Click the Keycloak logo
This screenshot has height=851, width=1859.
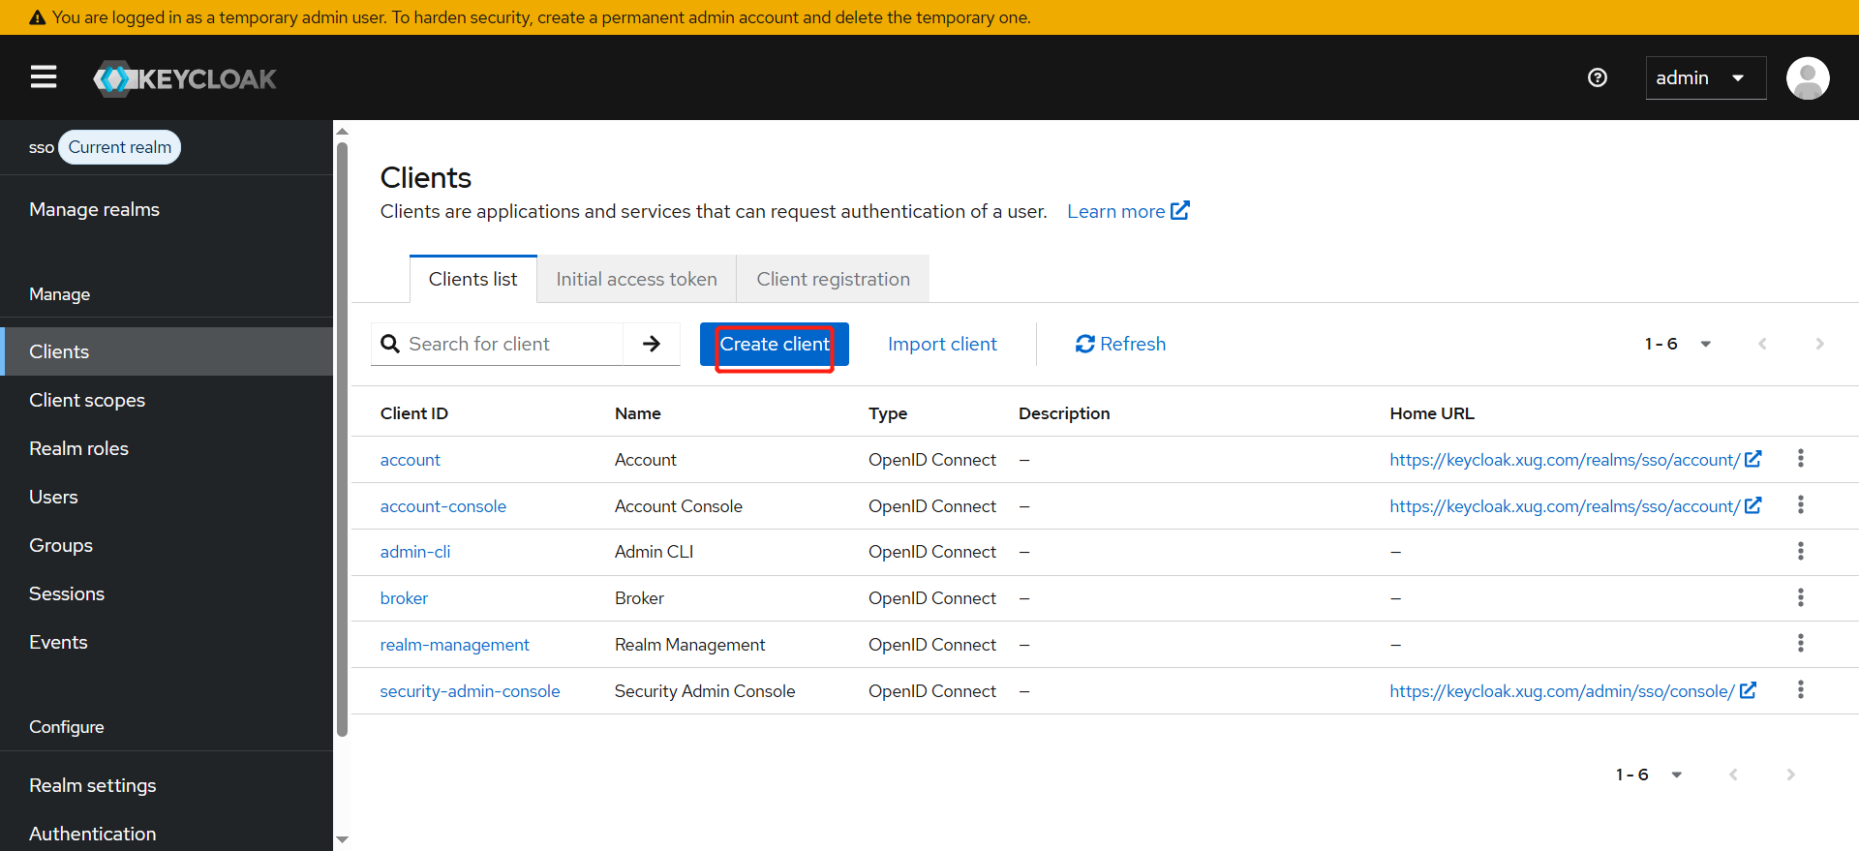coord(185,78)
